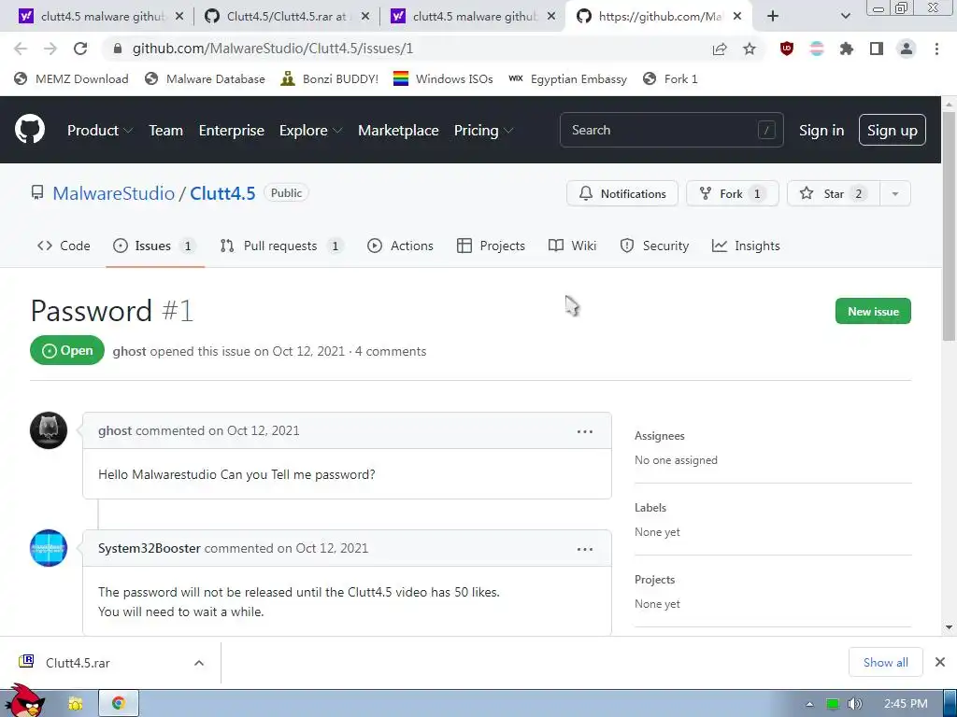Click the scrollbar down arrow
This screenshot has height=717, width=957.
coord(949,627)
